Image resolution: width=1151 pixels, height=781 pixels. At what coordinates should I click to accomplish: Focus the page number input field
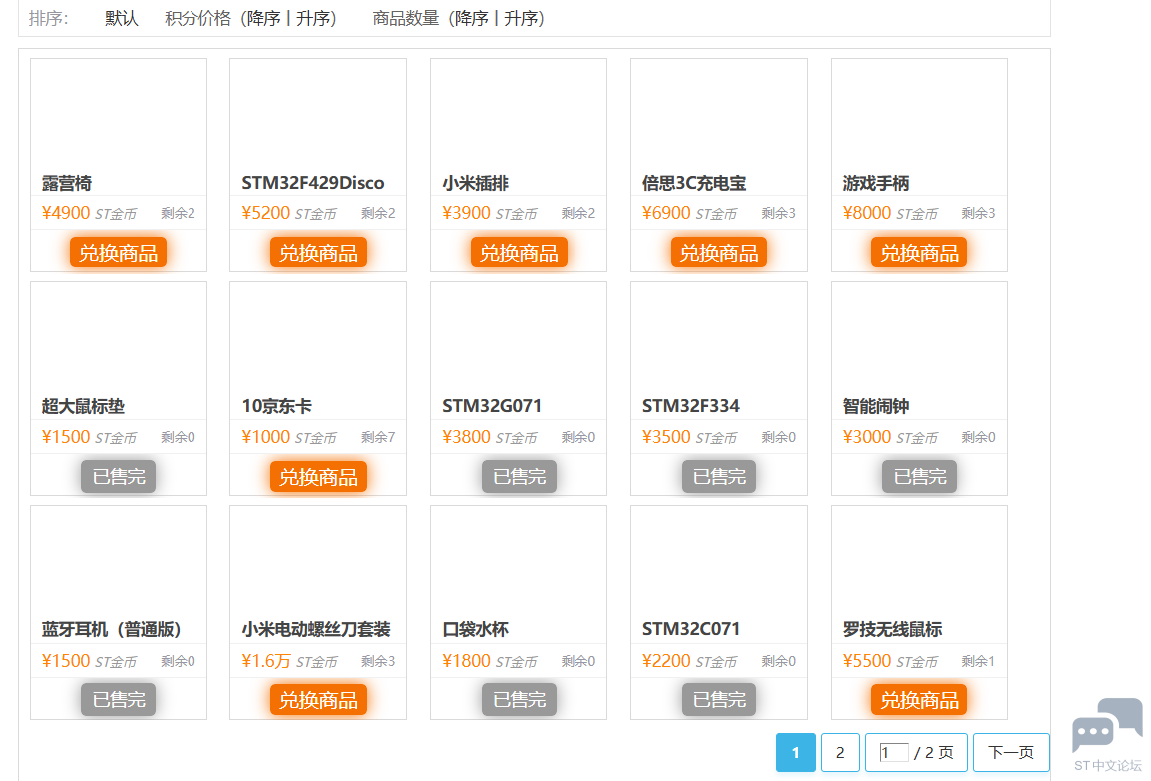(893, 753)
